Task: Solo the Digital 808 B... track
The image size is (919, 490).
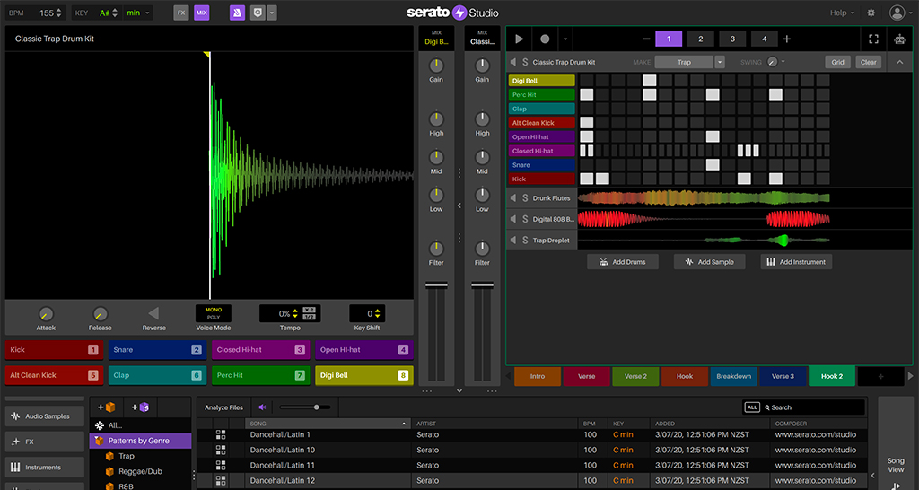Action: click(525, 219)
